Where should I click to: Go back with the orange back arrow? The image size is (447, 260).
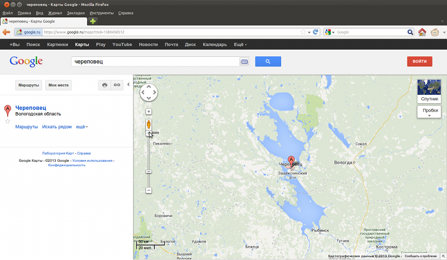point(6,32)
